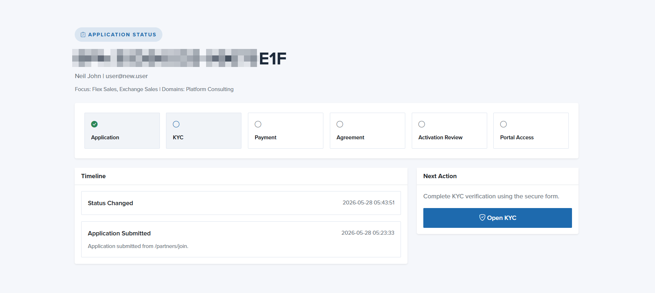Click the Portal Access step circle
Image resolution: width=655 pixels, height=293 pixels.
pos(503,124)
